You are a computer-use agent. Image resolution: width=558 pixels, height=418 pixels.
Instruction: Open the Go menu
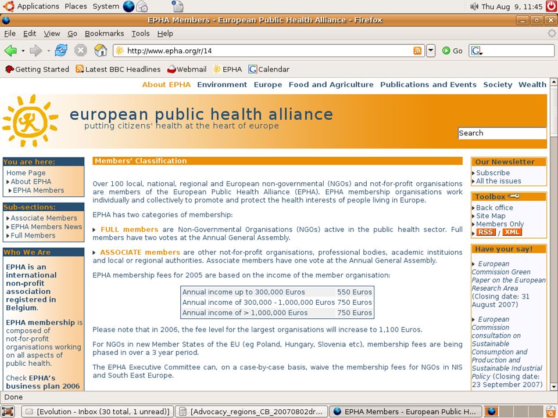72,34
